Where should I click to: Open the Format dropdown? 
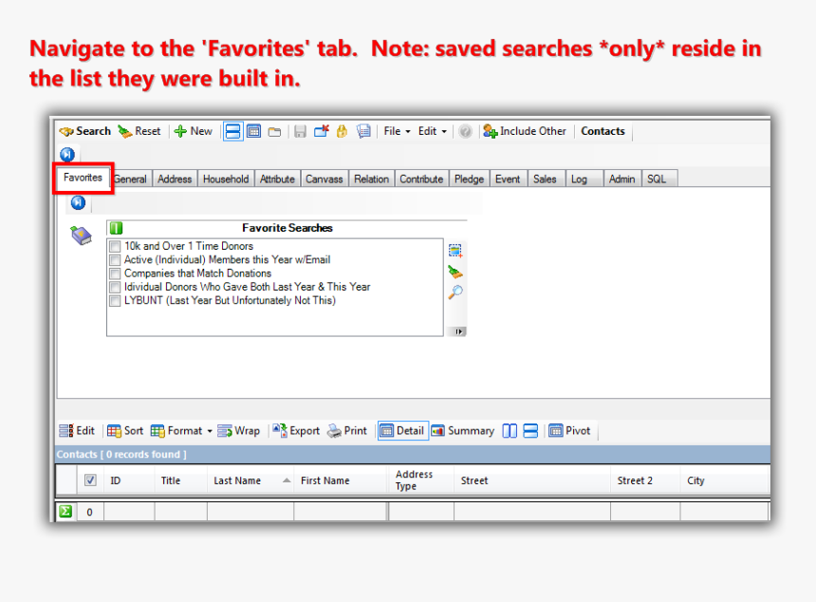[181, 431]
